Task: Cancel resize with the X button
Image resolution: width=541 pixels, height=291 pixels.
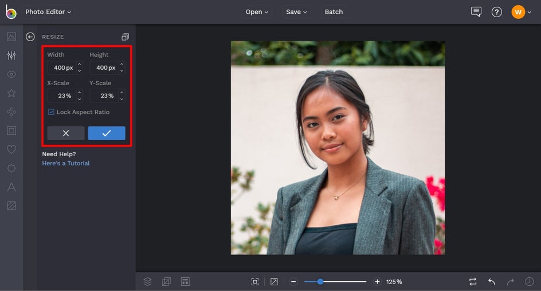Action: 65,133
